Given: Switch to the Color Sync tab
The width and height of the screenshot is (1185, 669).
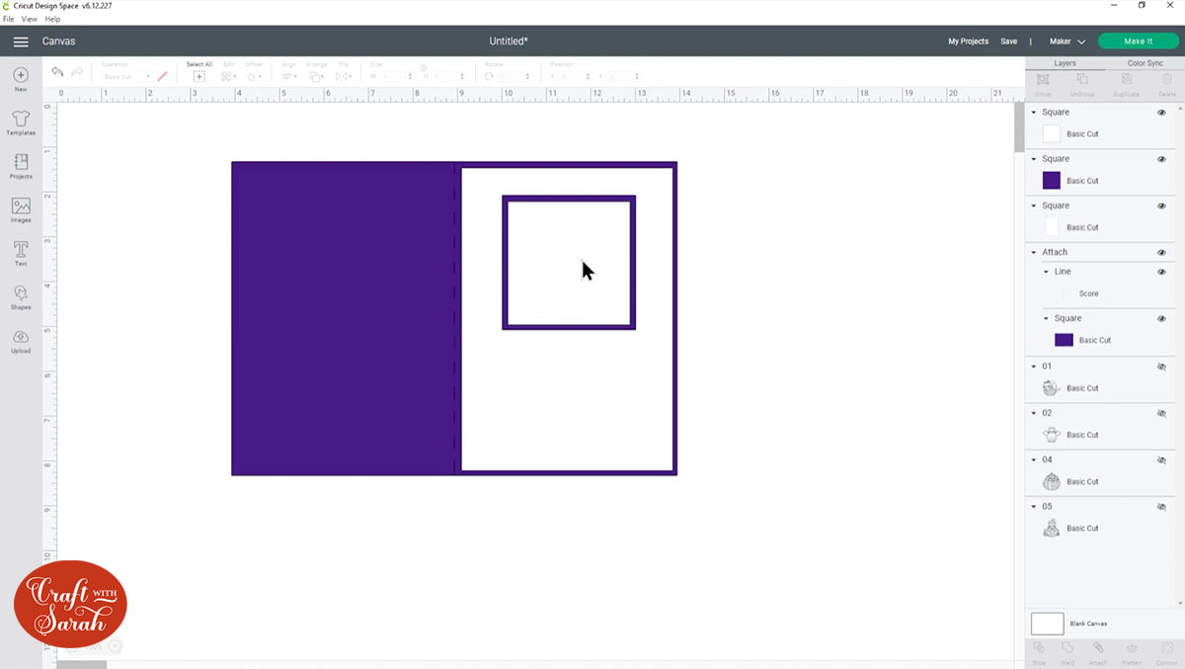Looking at the screenshot, I should pyautogui.click(x=1145, y=63).
